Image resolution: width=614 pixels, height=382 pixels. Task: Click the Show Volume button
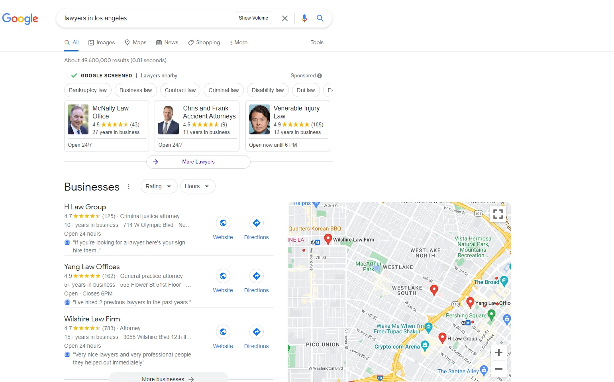coord(253,18)
